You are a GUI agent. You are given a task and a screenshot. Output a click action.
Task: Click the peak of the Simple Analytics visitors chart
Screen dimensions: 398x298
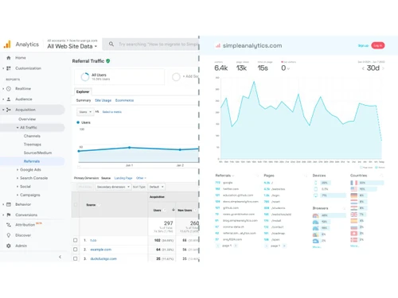[x=254, y=82]
